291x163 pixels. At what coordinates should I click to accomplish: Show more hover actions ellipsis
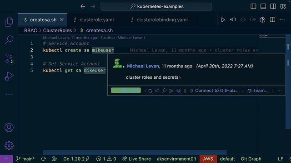point(280,91)
